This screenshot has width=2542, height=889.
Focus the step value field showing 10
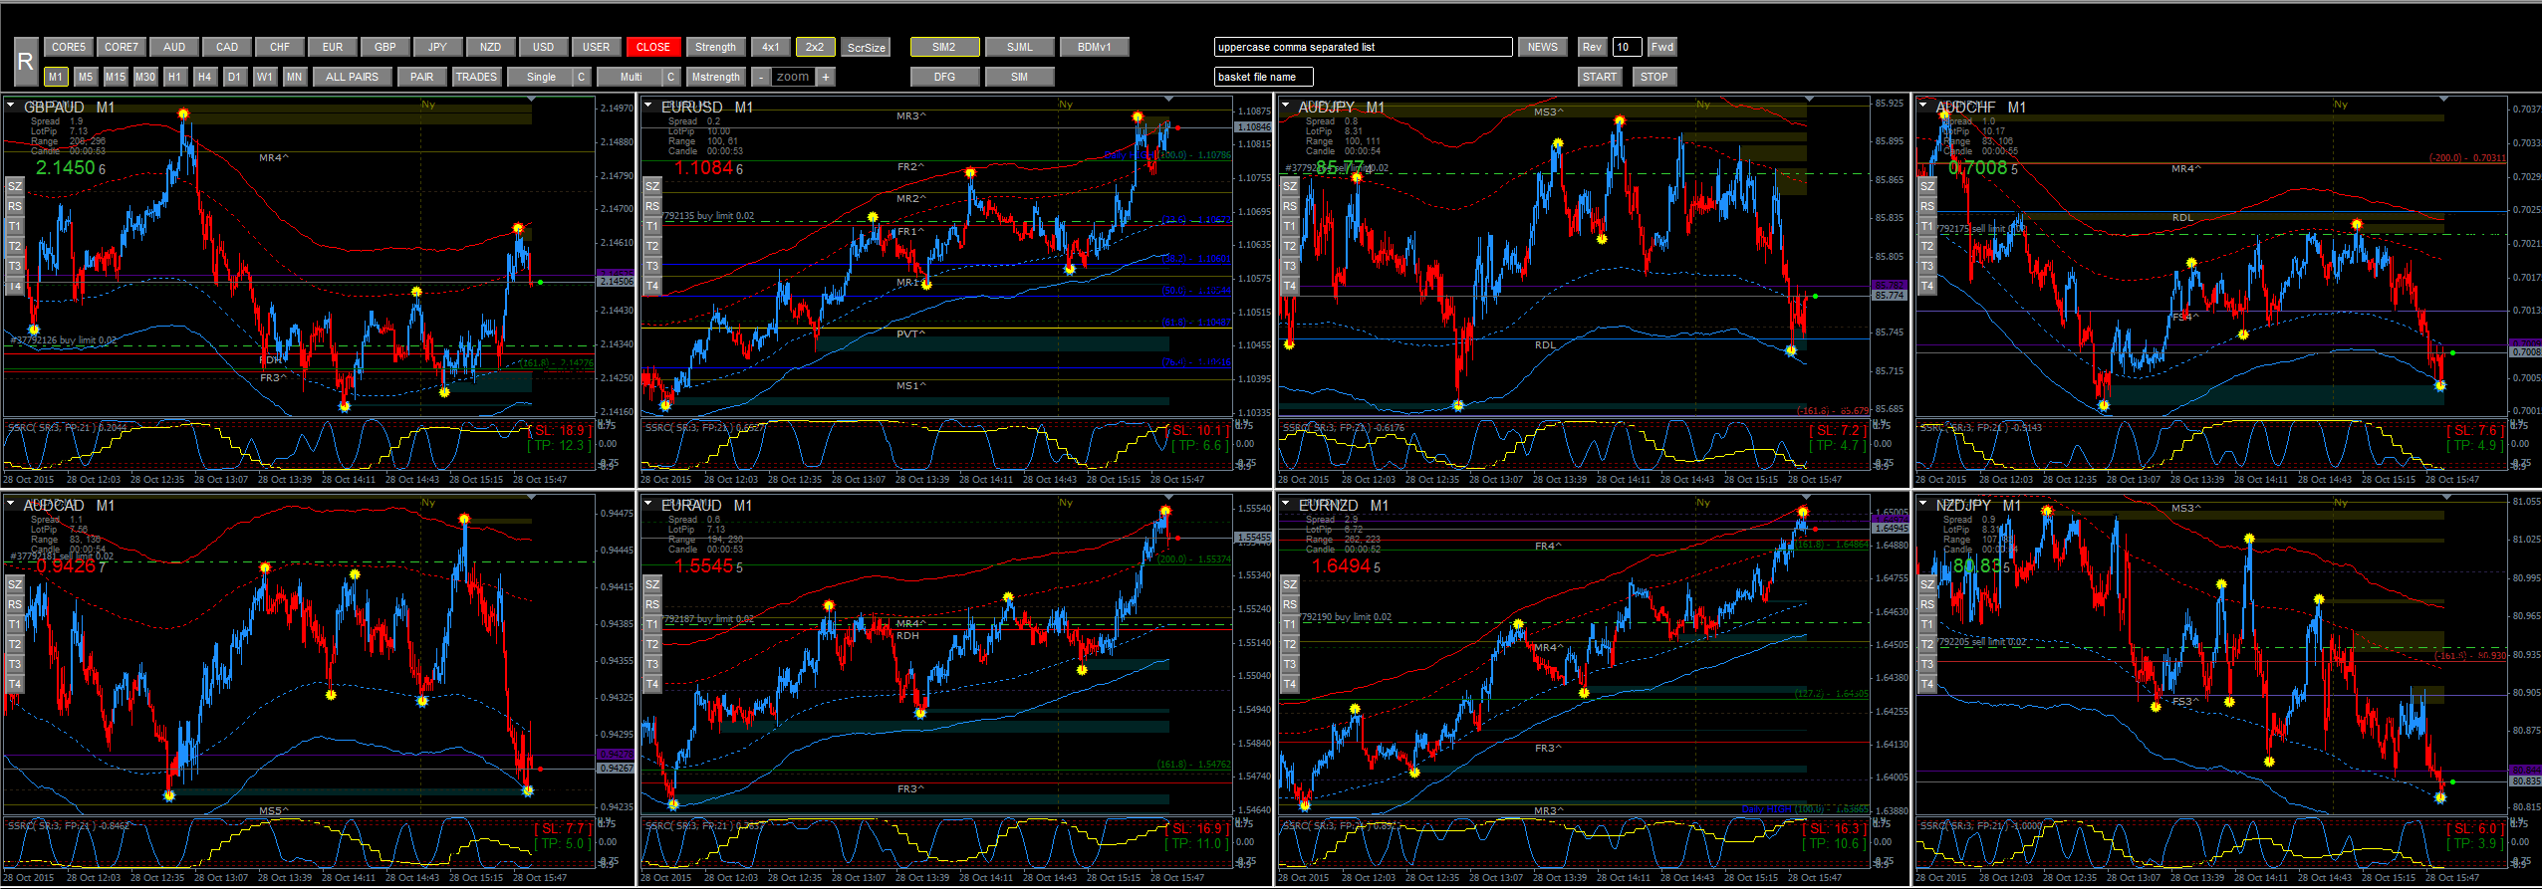[x=1627, y=47]
